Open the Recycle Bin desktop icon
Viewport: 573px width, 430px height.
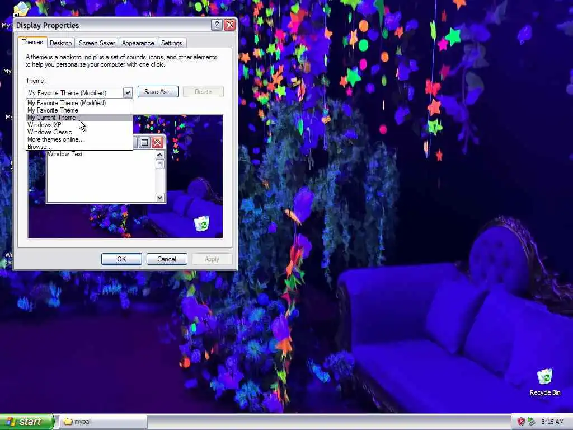[545, 382]
